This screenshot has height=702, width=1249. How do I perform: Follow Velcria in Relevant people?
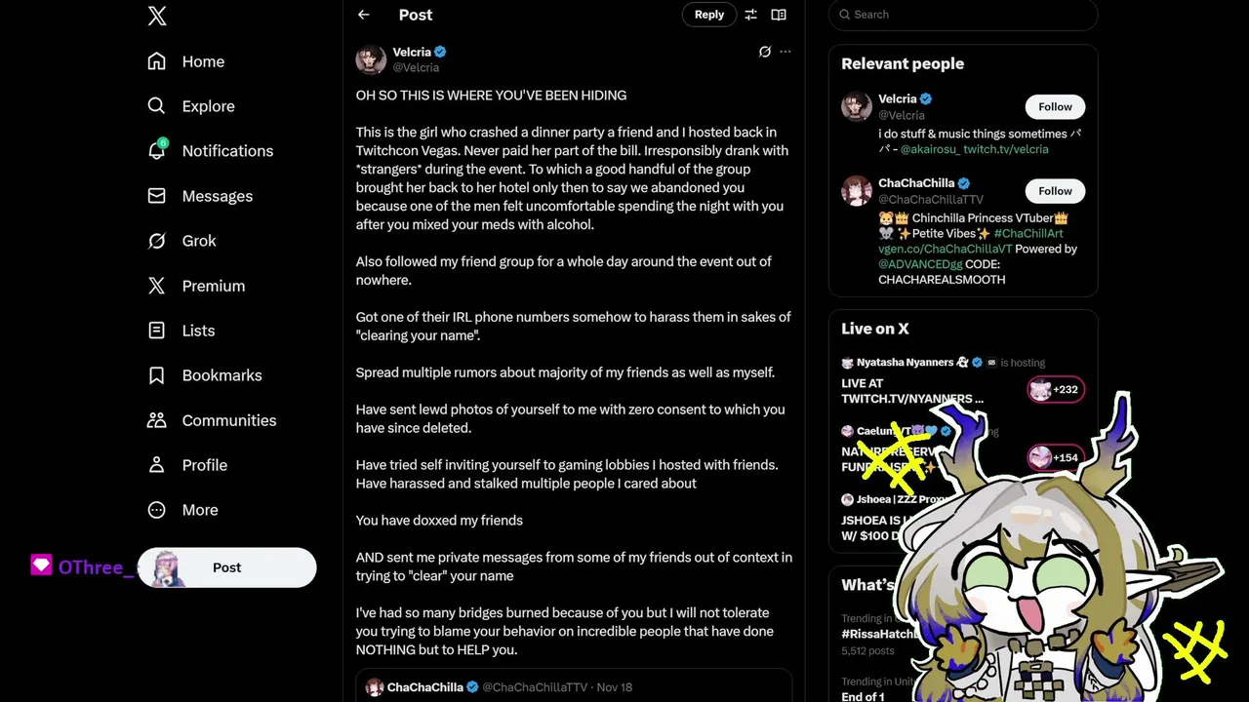(1055, 107)
